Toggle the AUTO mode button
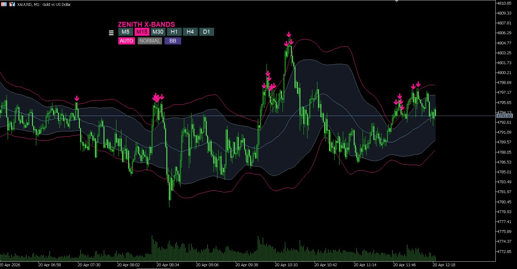The image size is (517, 269). click(x=126, y=41)
